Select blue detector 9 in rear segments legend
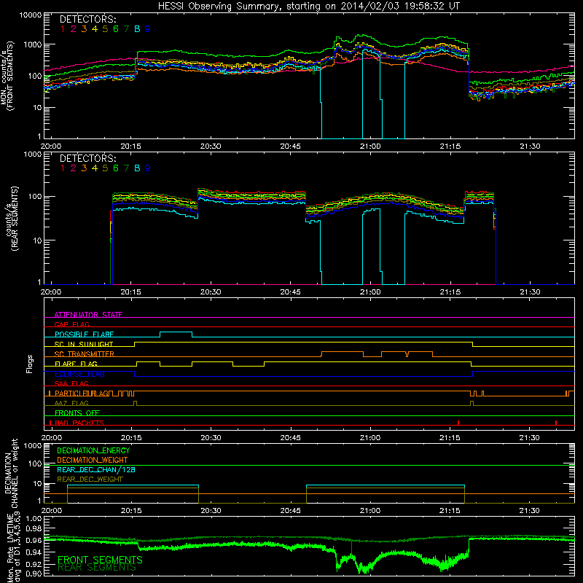The height and width of the screenshot is (583, 583). (148, 168)
